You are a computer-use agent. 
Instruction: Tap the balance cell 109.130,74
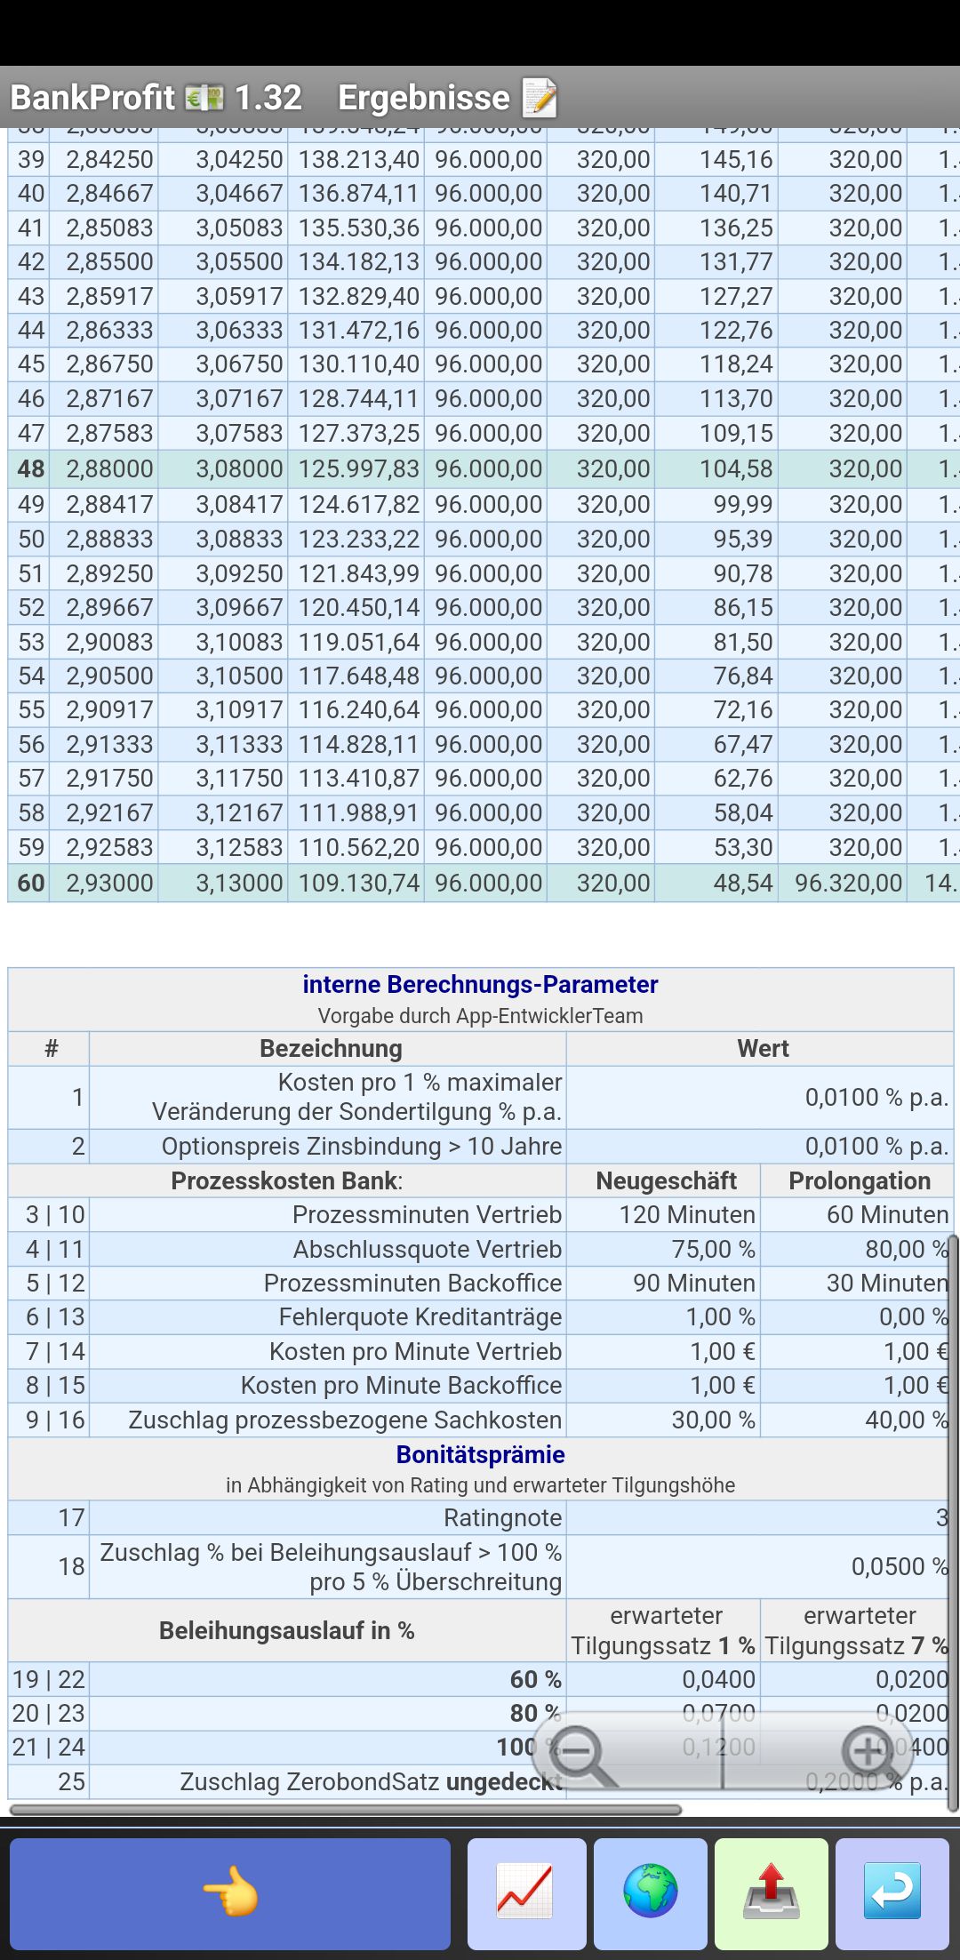click(x=358, y=883)
